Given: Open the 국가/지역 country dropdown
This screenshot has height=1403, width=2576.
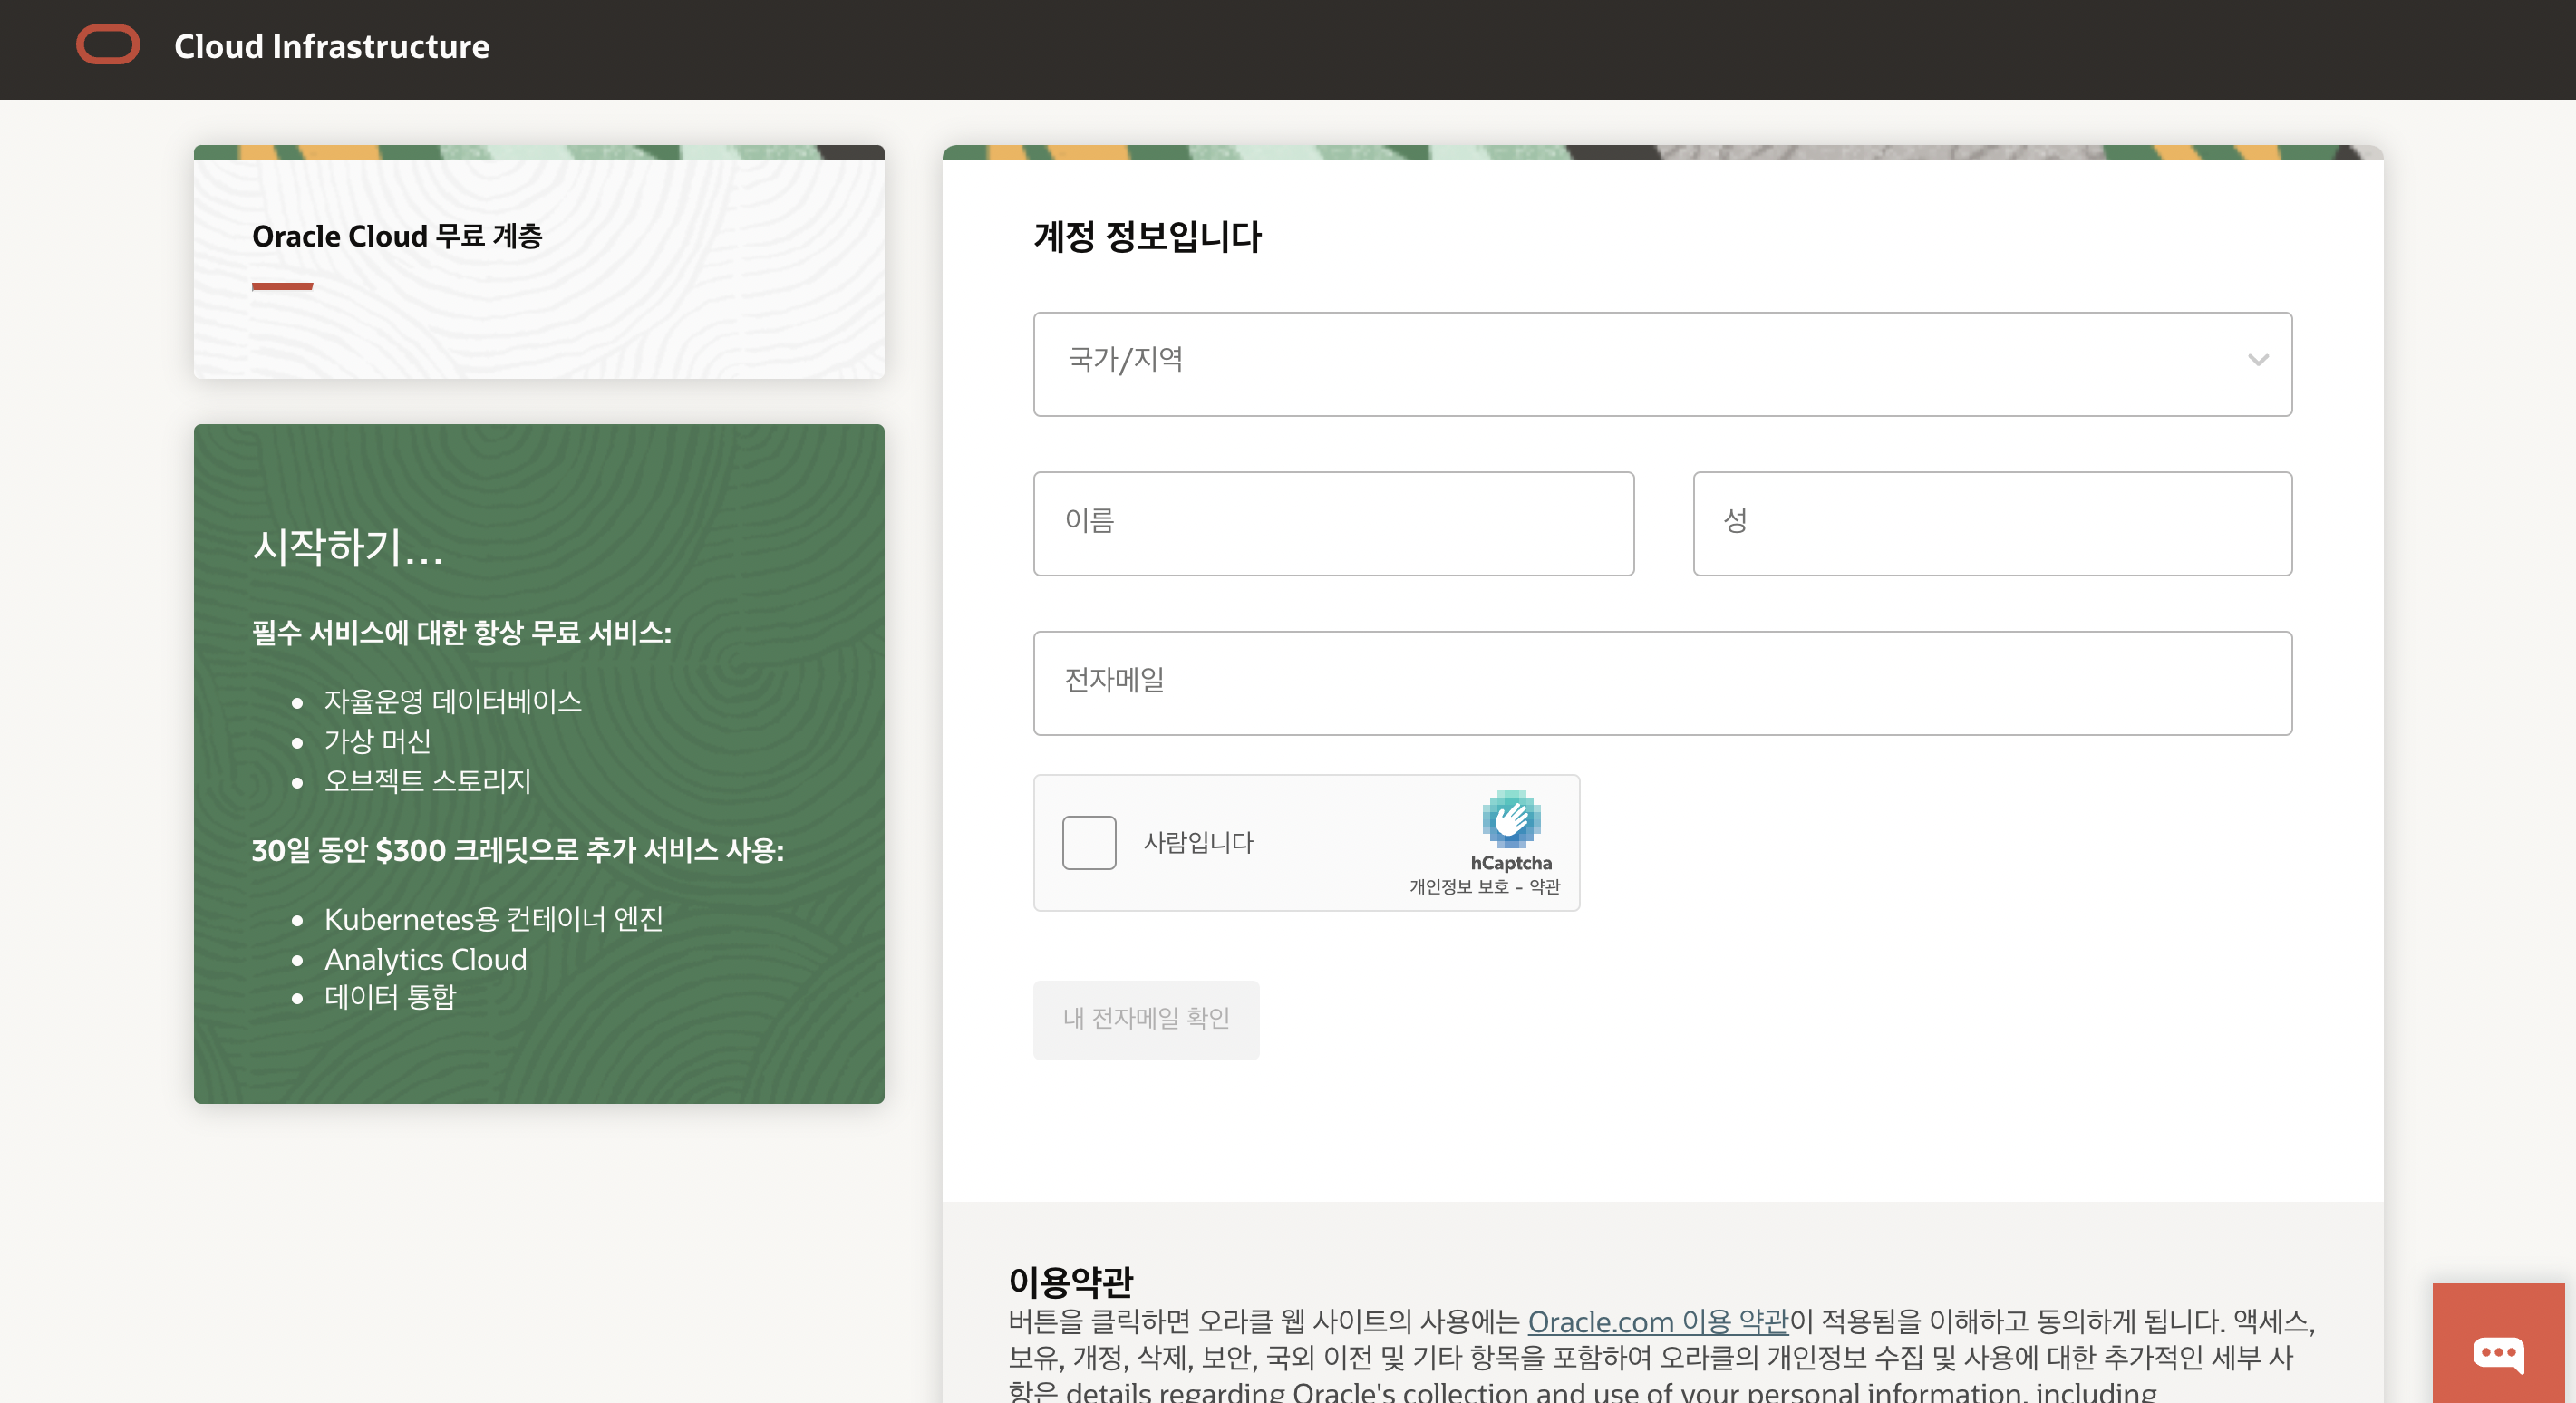Looking at the screenshot, I should [1662, 364].
